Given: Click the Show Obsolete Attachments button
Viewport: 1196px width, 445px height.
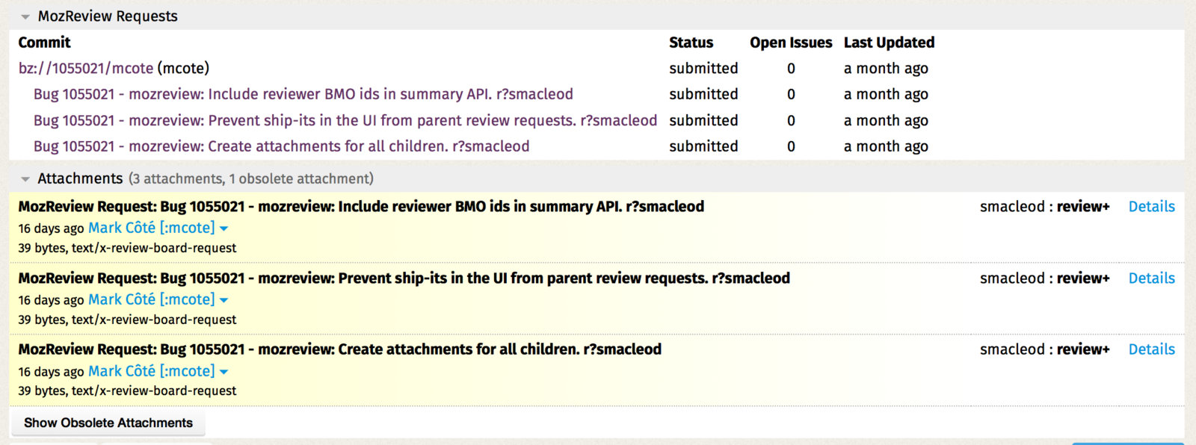Looking at the screenshot, I should click(108, 423).
